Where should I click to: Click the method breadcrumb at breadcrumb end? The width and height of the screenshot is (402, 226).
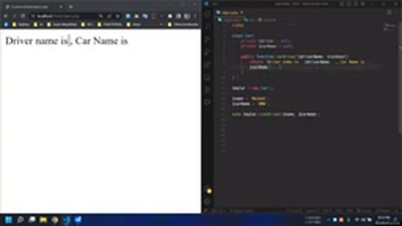(x=267, y=19)
